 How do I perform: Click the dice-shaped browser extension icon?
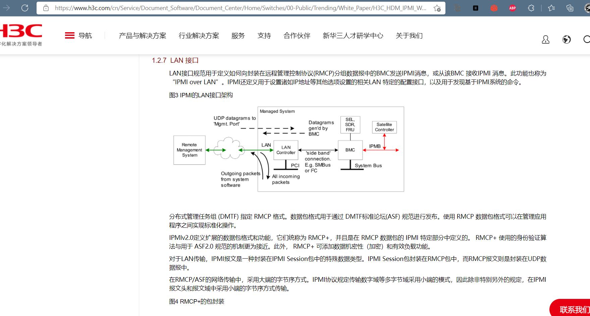point(494,8)
